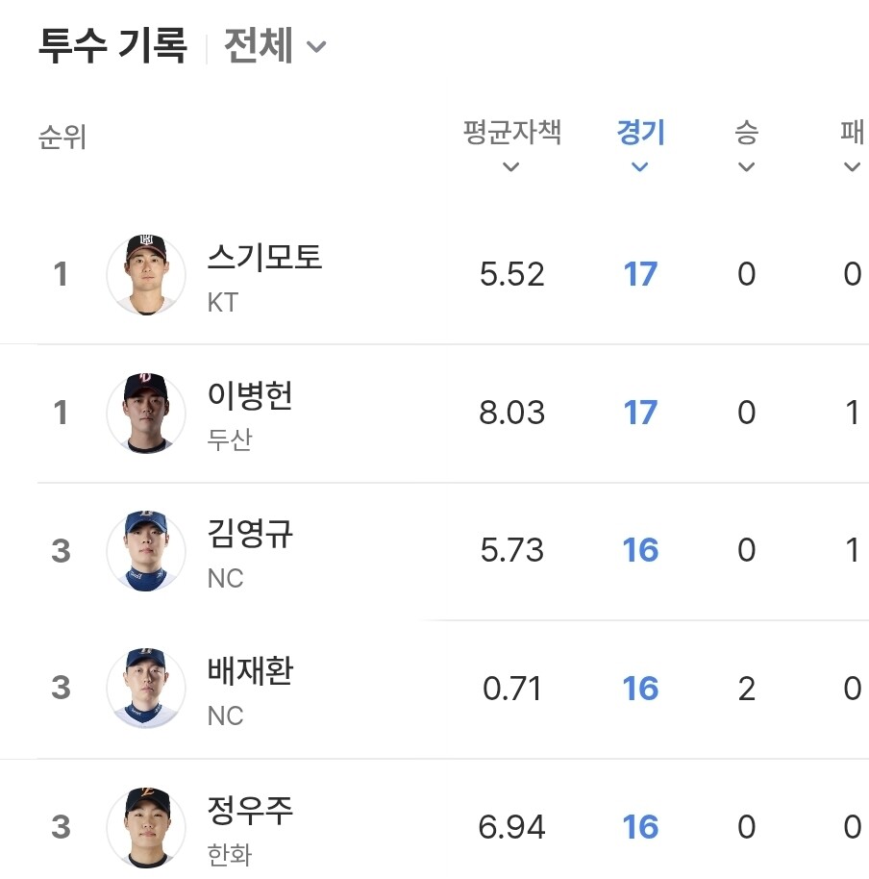Open 정우주 player profile photo
The image size is (869, 879).
point(146,827)
